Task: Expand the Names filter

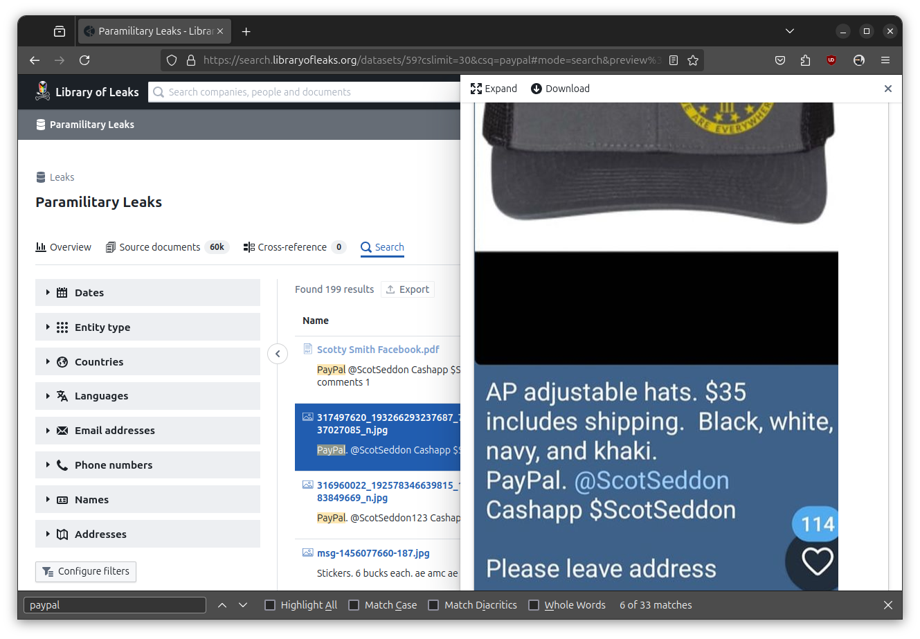Action: 147,500
